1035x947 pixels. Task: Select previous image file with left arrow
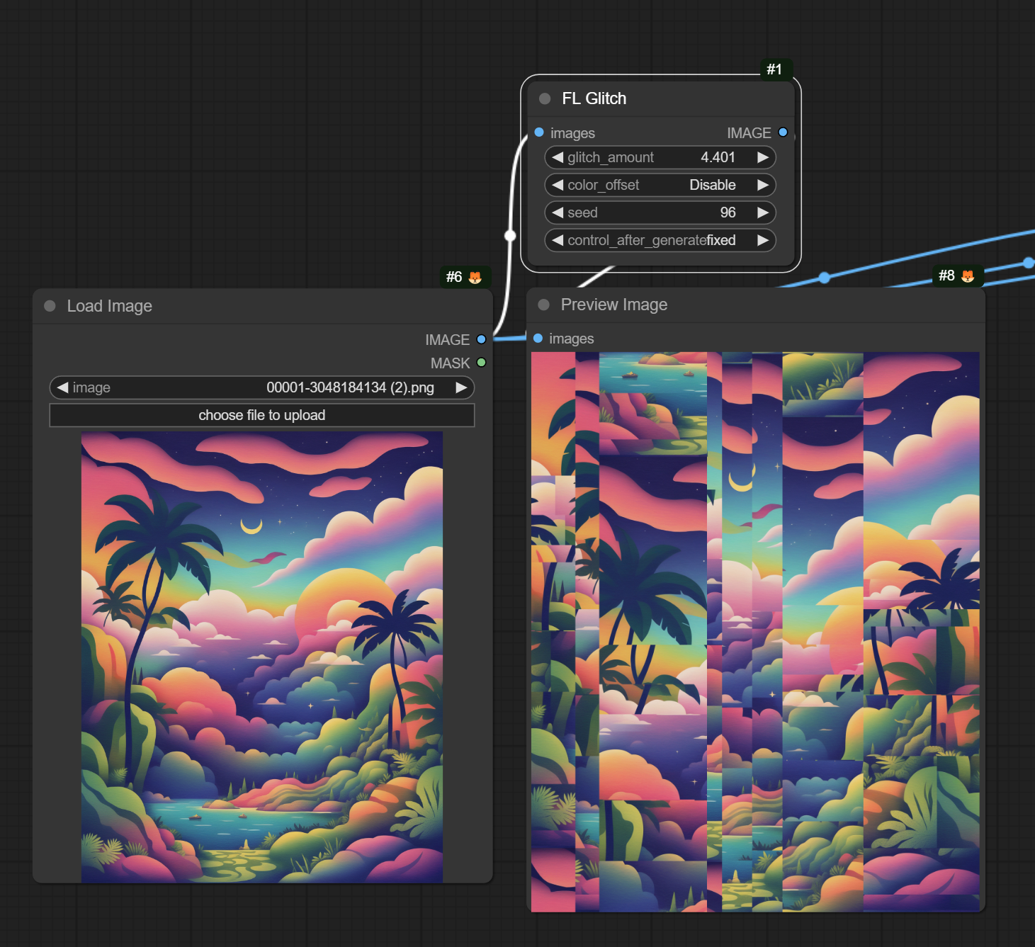click(62, 387)
